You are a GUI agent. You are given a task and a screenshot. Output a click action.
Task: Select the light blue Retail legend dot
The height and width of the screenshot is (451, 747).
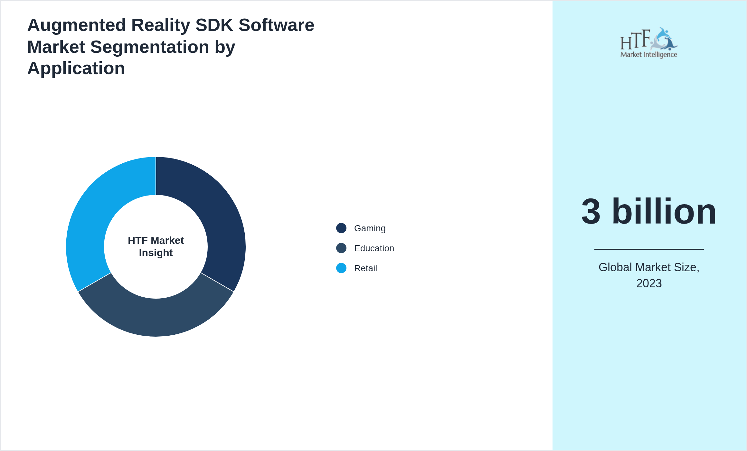point(341,268)
